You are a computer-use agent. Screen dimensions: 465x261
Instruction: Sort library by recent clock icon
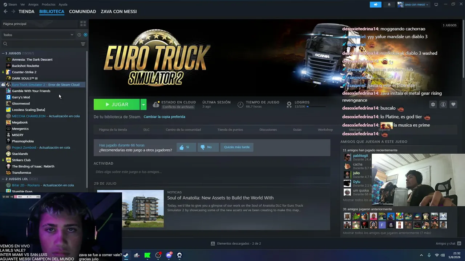click(x=79, y=35)
